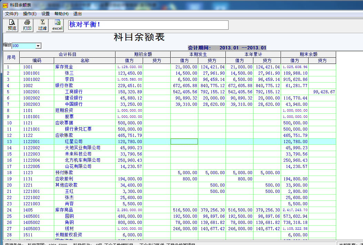Export the table with the excel icon

57,25
